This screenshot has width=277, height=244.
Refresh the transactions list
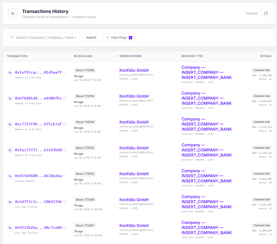266,13
